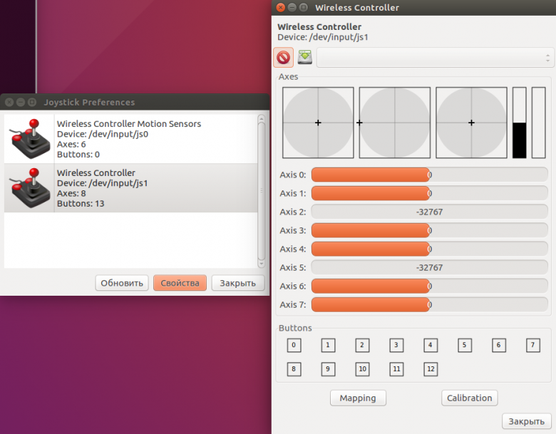Click the Joystick Preferences list scrollbar
Image resolution: width=556 pixels, height=434 pixels.
click(262, 191)
